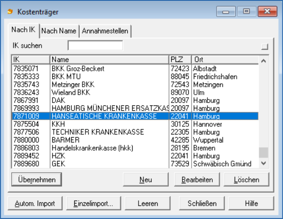Select the DAK row

click(135, 100)
